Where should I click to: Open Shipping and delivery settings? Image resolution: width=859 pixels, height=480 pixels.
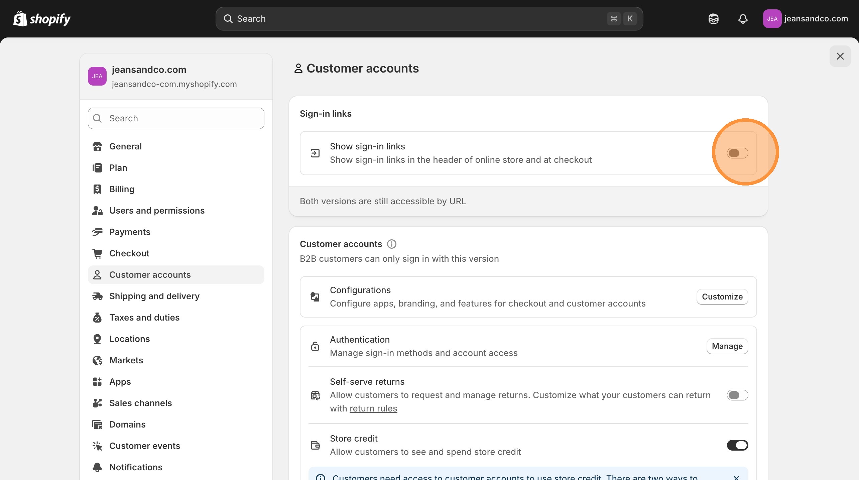[154, 296]
